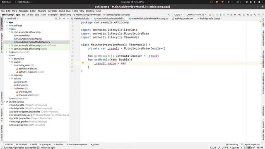Open the Flutter Inspector side panel
The height and width of the screenshot is (149, 265).
click(x=263, y=59)
